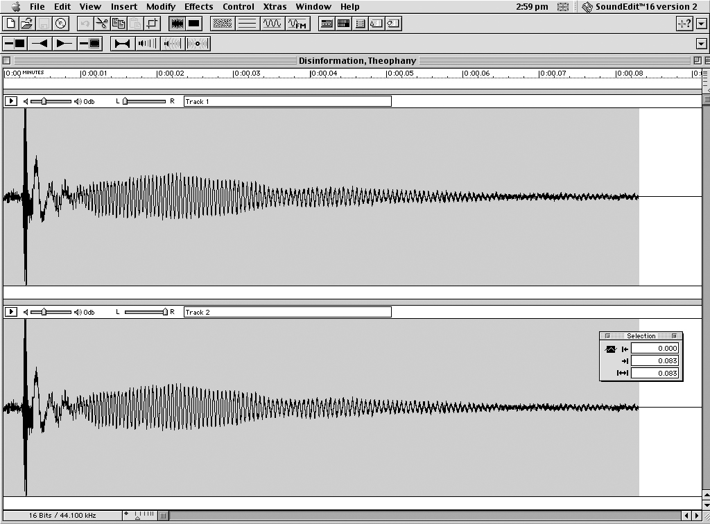710x524 pixels.
Task: Expand the second toolbar dropdown arrow
Action: 700,44
